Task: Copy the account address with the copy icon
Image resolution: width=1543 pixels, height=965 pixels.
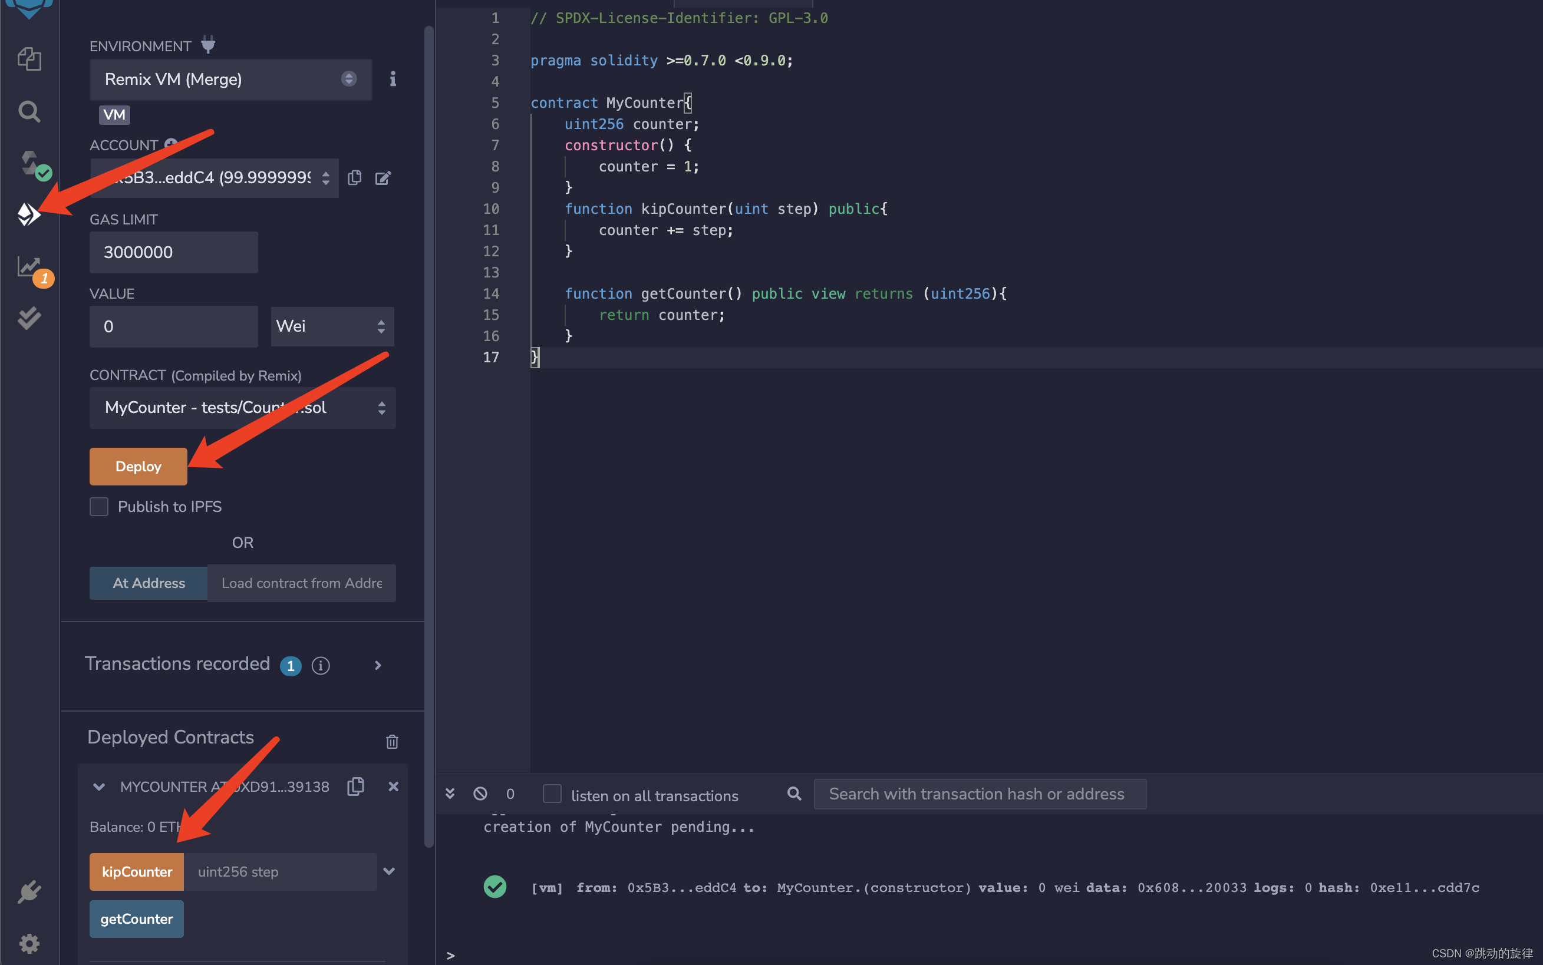Action: click(x=355, y=178)
